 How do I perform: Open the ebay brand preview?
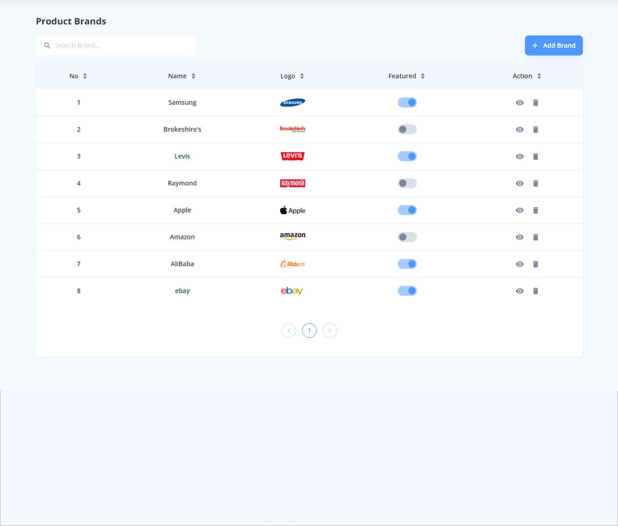click(x=519, y=291)
